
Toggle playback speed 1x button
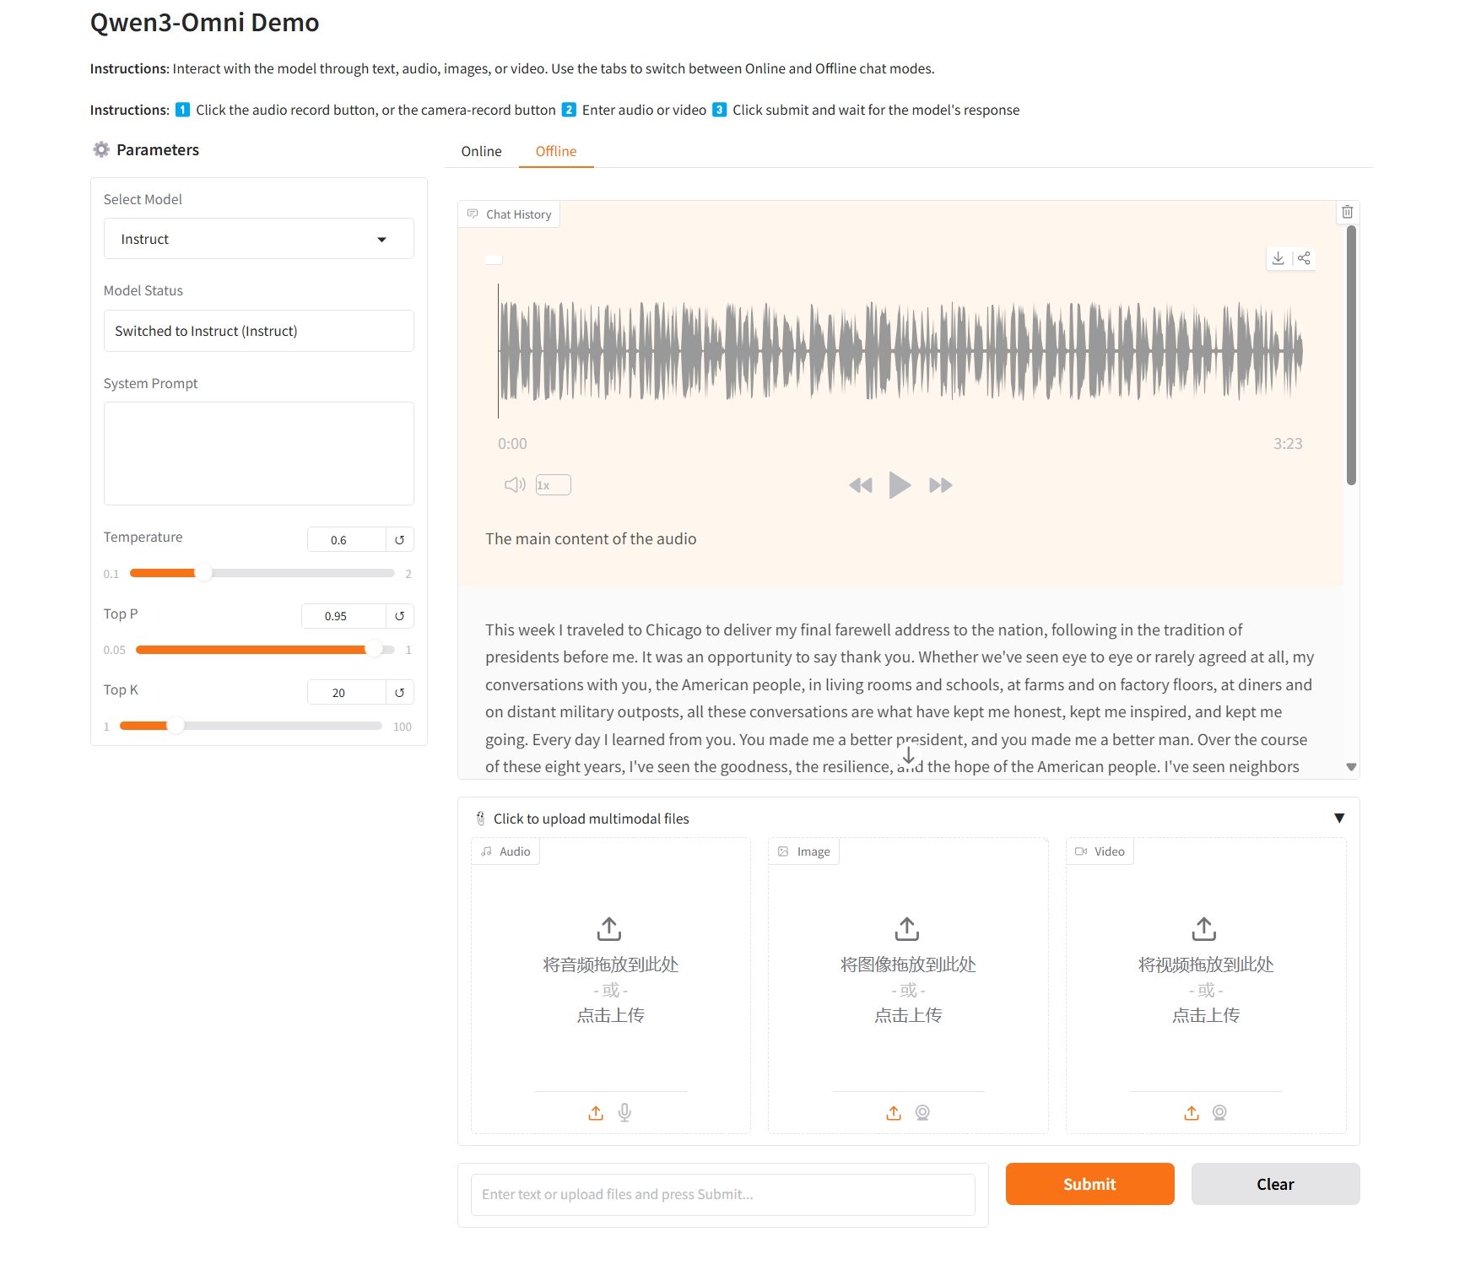pyautogui.click(x=553, y=484)
